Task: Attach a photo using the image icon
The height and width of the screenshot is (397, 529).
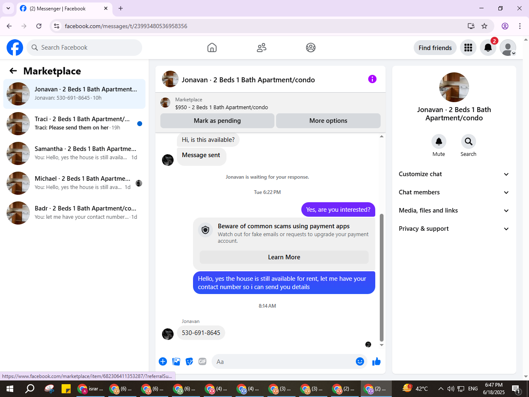Action: (x=176, y=361)
